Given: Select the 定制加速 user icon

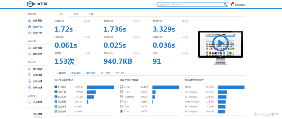Looking at the screenshot, I should [30, 88].
